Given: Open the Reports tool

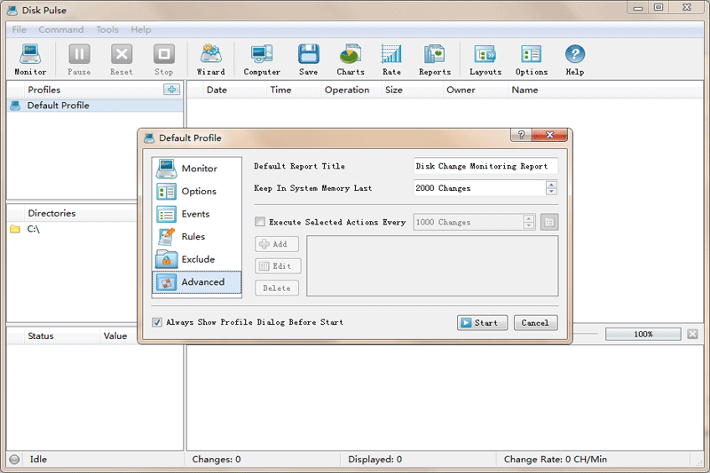Looking at the screenshot, I should point(435,59).
